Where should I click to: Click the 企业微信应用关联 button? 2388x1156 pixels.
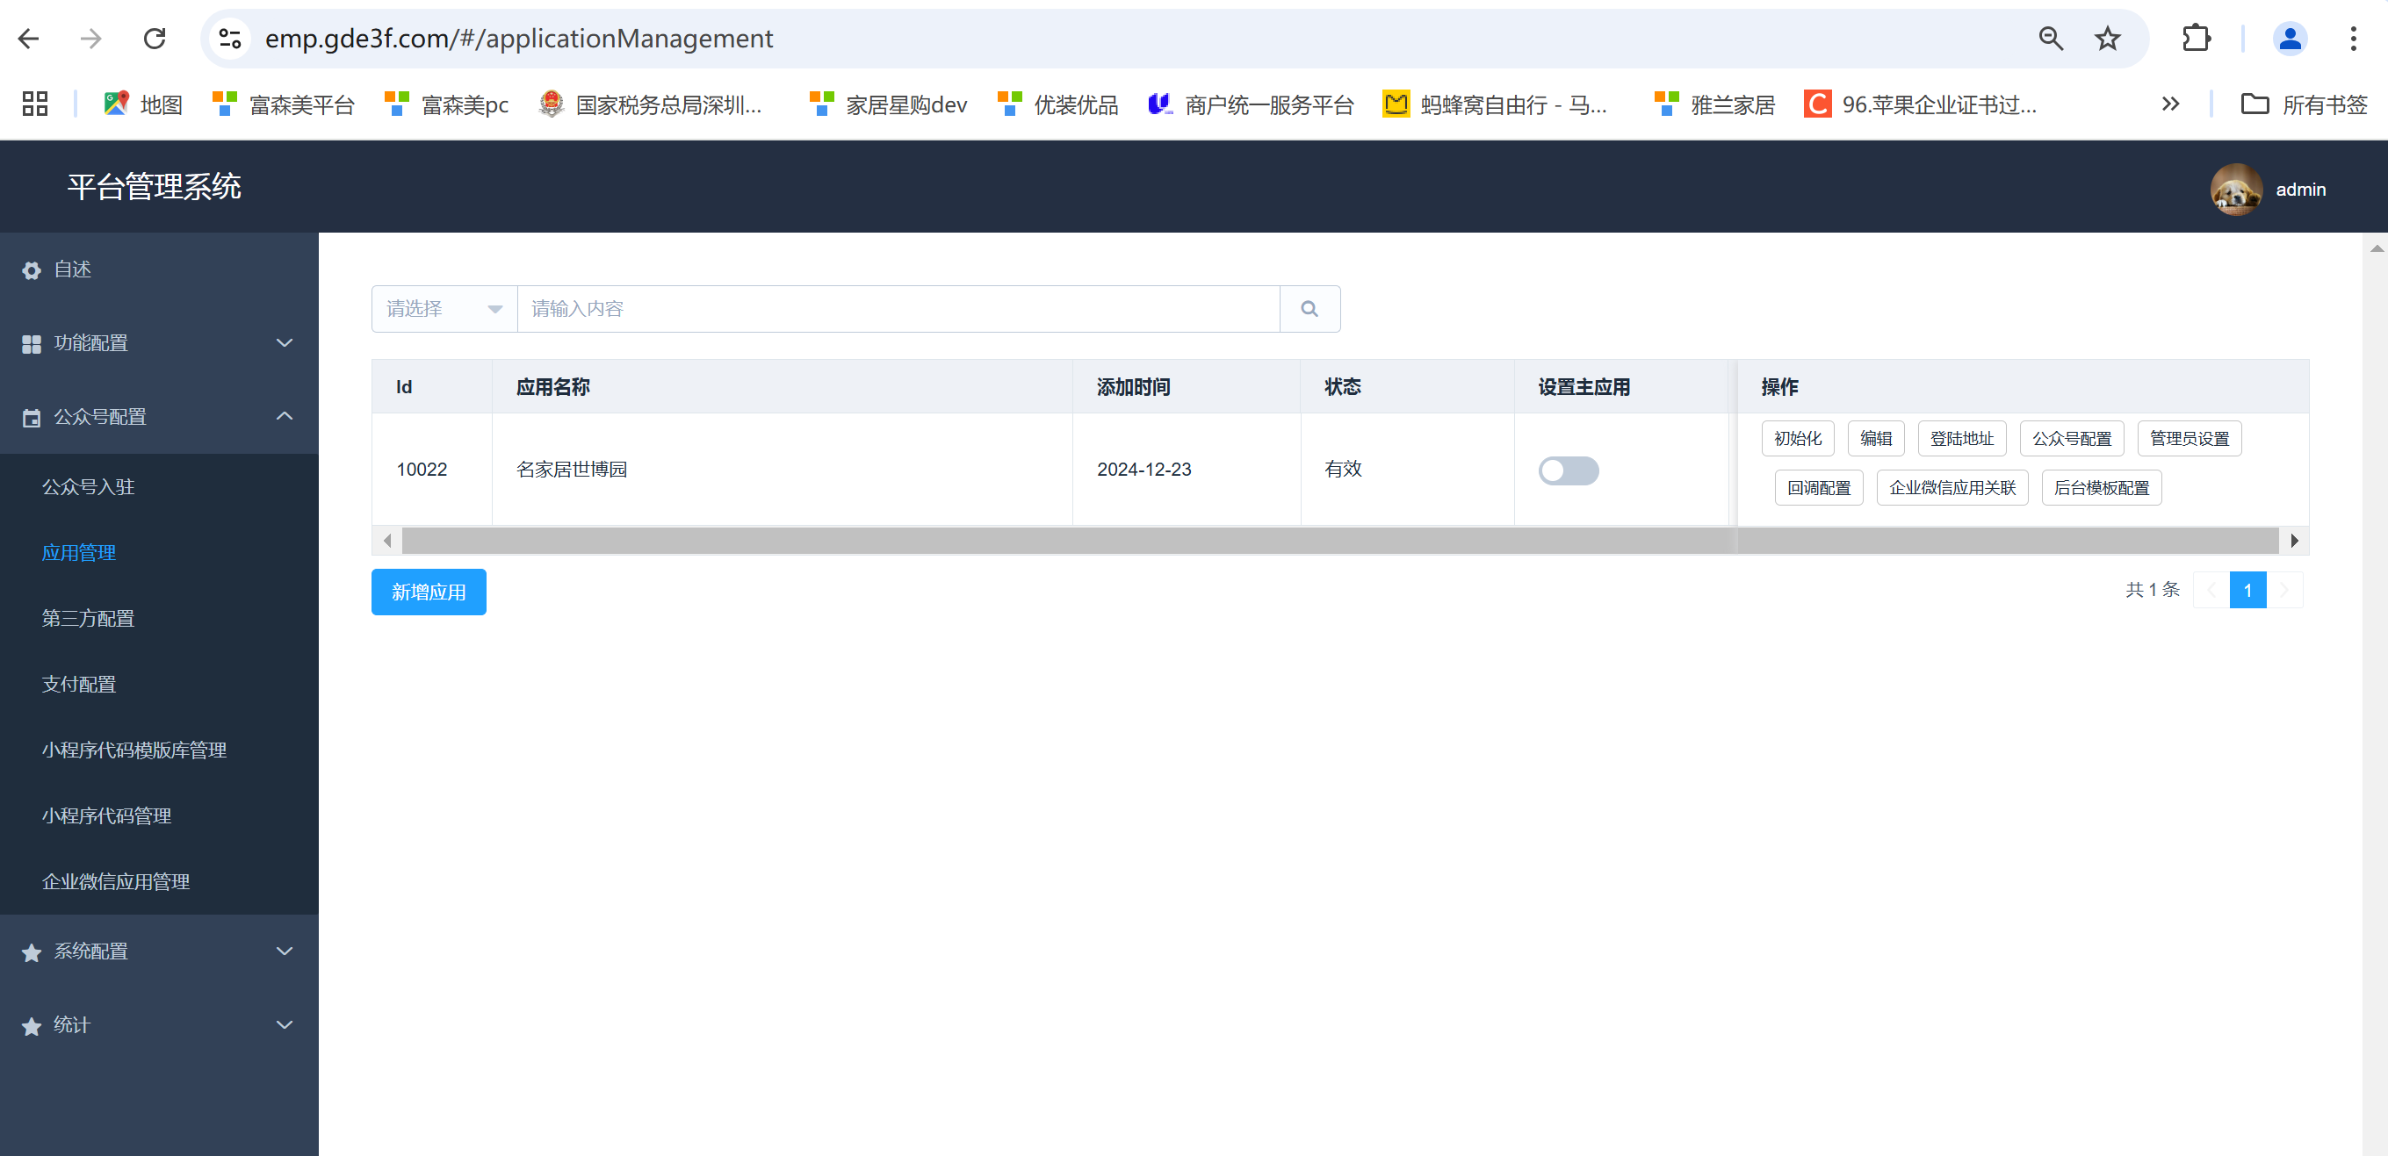tap(1952, 487)
